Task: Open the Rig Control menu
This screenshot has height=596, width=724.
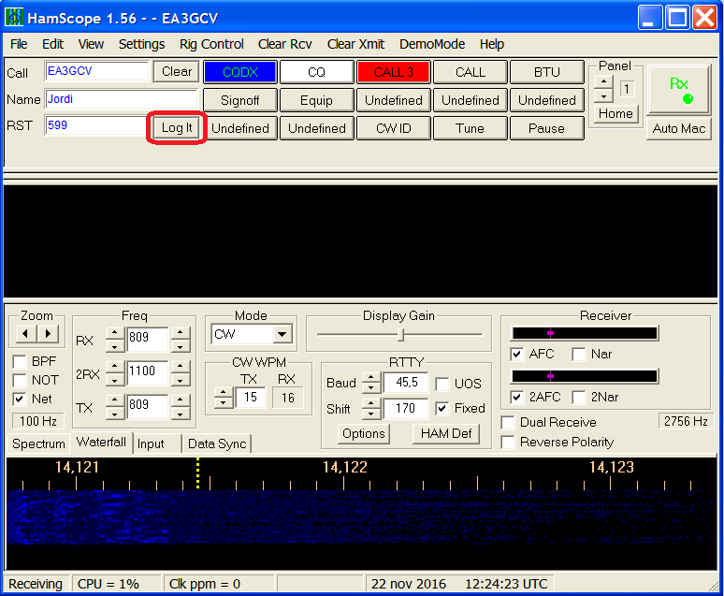Action: click(x=211, y=44)
